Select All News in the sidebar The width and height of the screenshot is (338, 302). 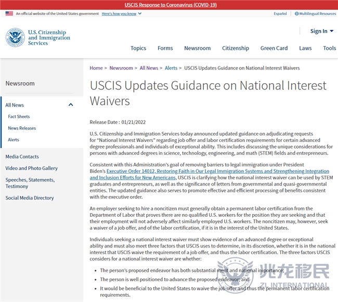point(15,105)
